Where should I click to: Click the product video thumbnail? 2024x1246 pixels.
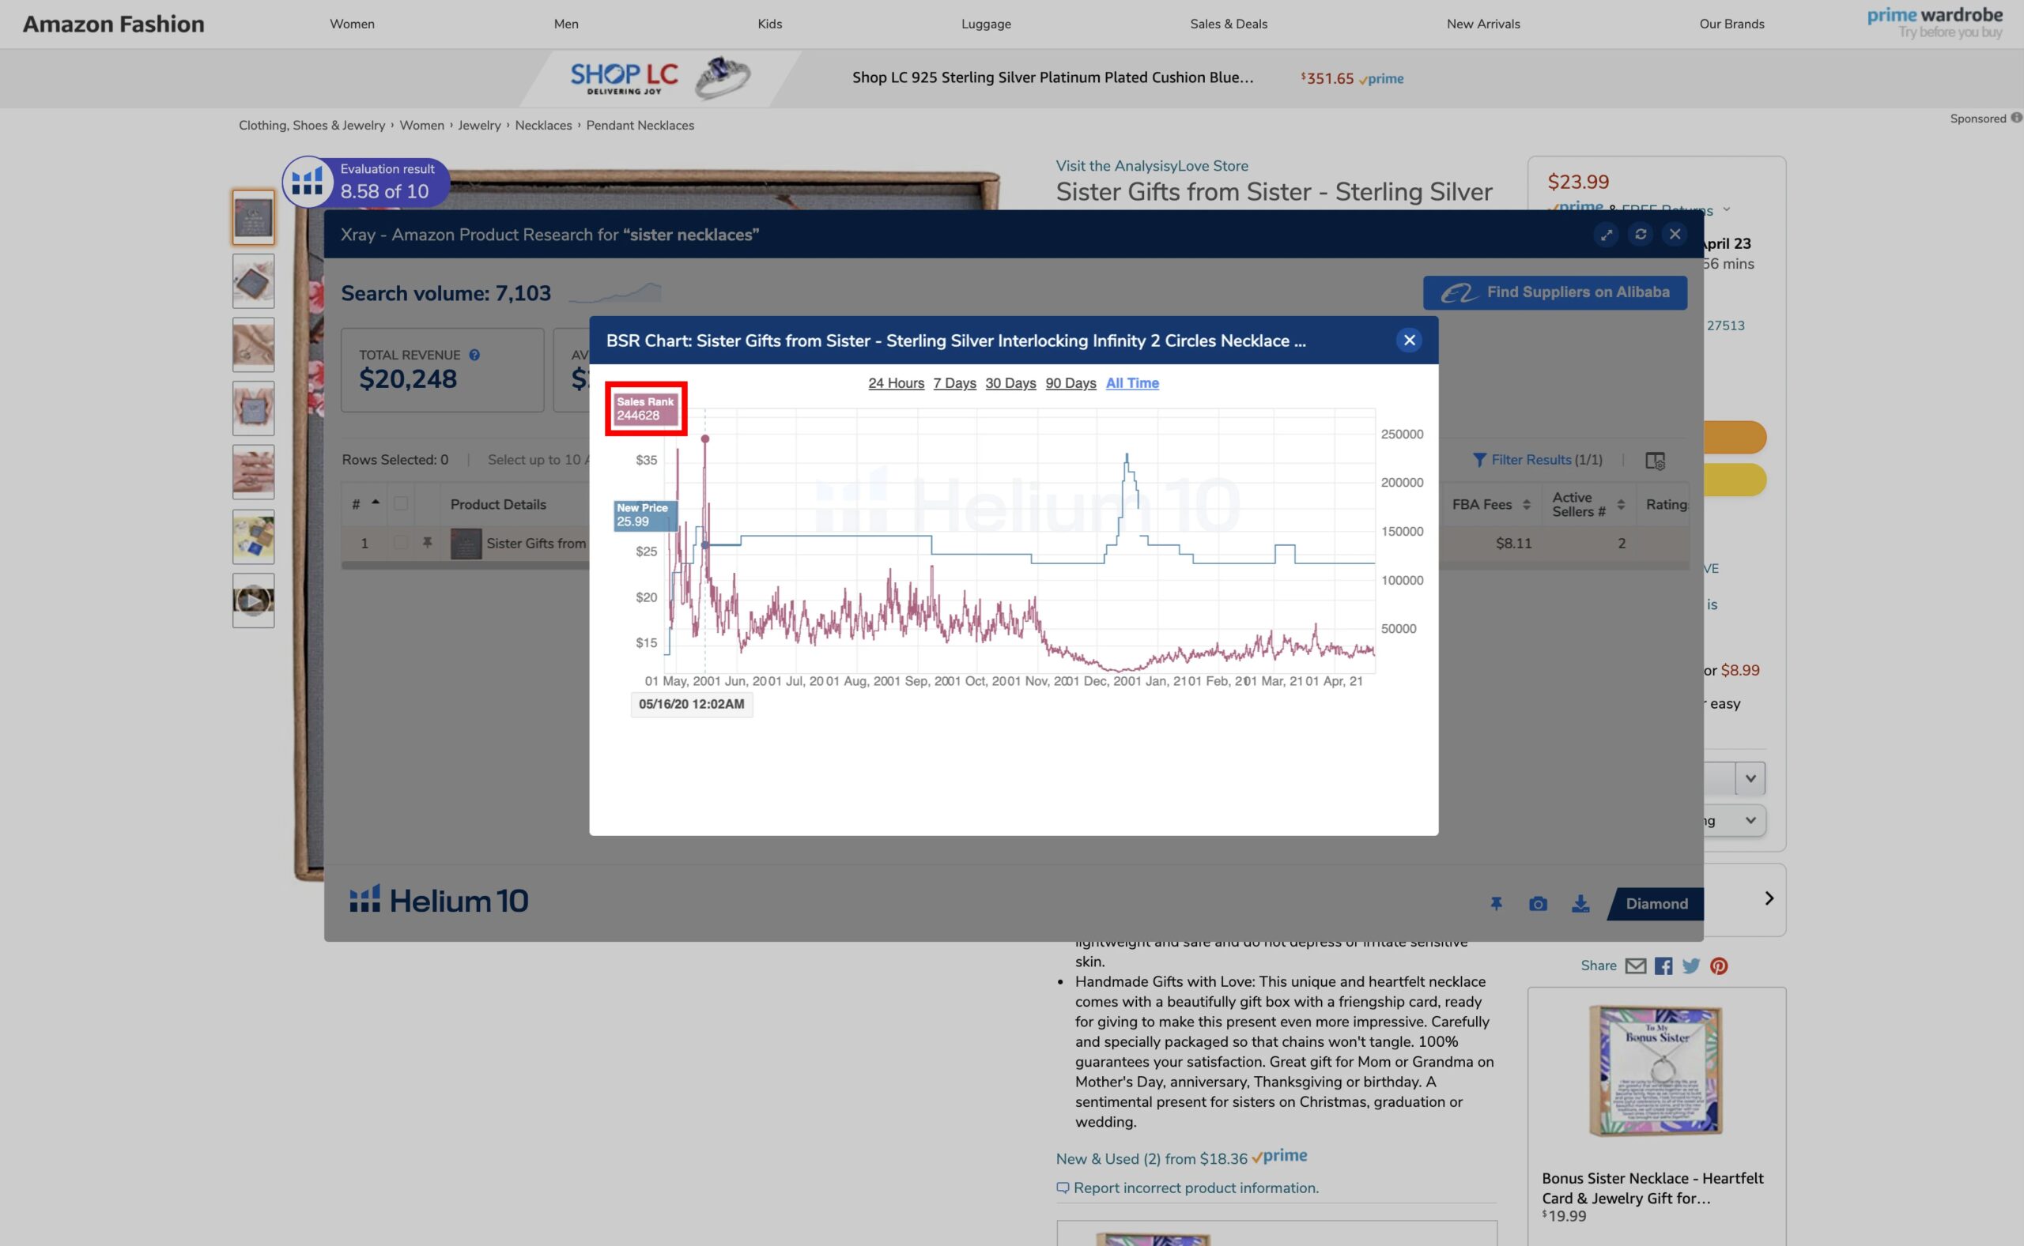[x=253, y=600]
